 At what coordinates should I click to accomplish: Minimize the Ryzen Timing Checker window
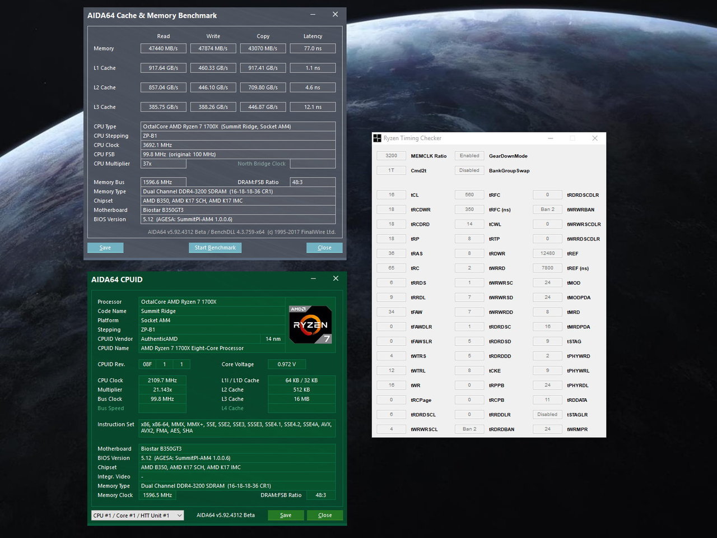click(550, 138)
